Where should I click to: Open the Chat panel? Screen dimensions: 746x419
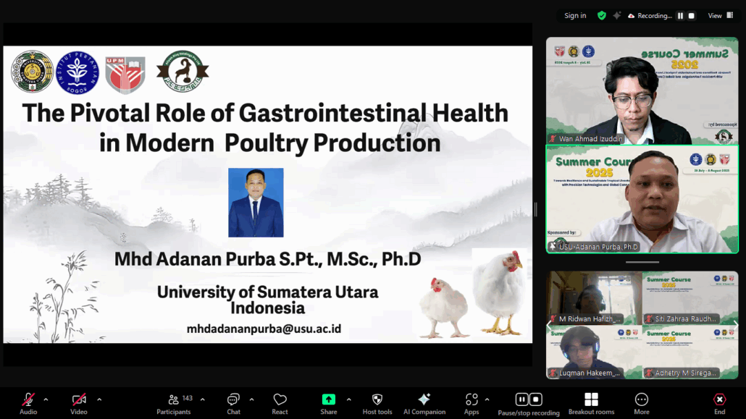click(x=233, y=400)
